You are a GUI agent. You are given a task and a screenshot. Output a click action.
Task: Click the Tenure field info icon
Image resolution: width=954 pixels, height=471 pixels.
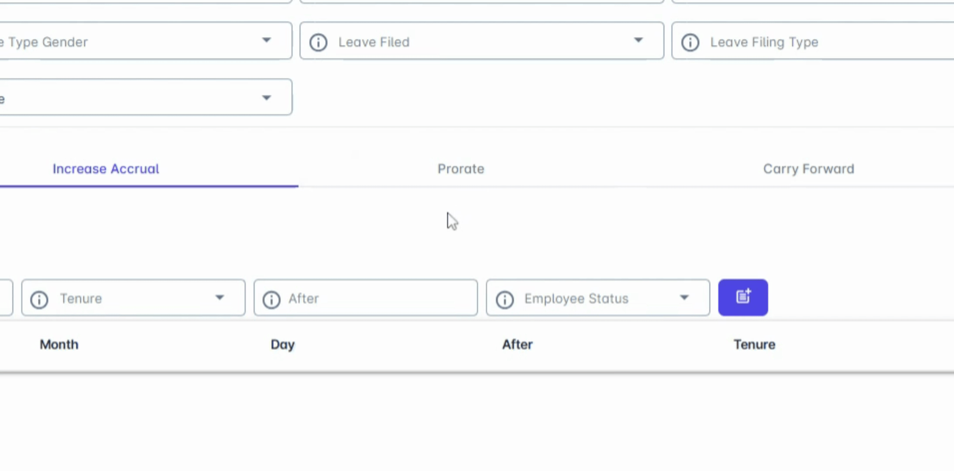pos(39,299)
